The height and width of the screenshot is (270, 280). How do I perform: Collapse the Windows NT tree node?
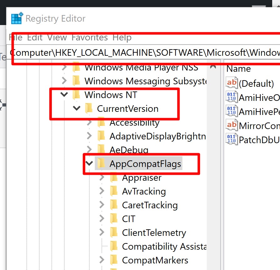coord(64,95)
